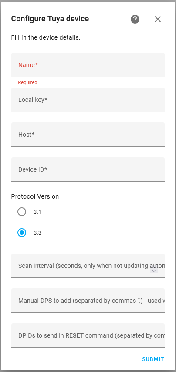
Task: Focus the Name input field
Action: click(88, 65)
